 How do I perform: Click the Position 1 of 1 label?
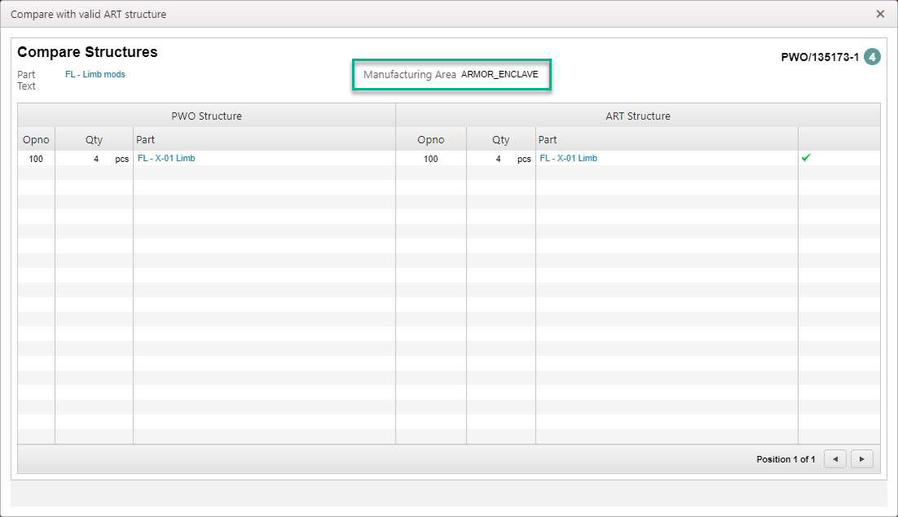coord(785,458)
